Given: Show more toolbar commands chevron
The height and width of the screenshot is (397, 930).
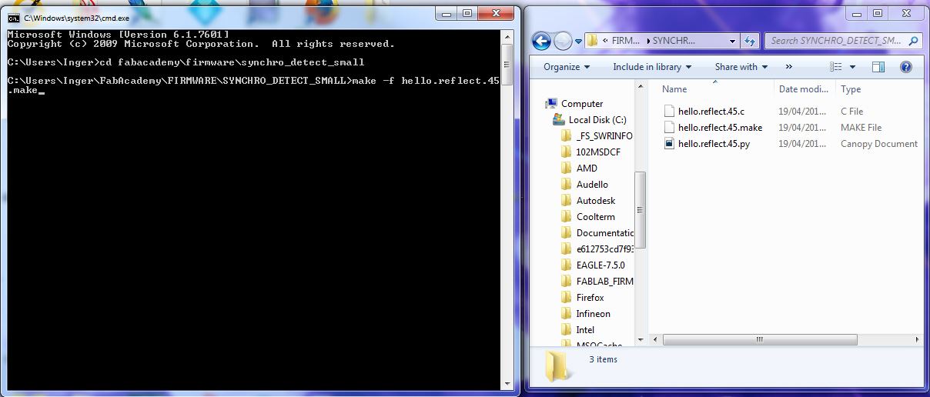Looking at the screenshot, I should (x=789, y=67).
